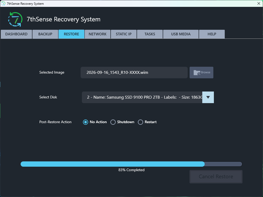Click the restore progress bar
263x197 pixels.
131,164
